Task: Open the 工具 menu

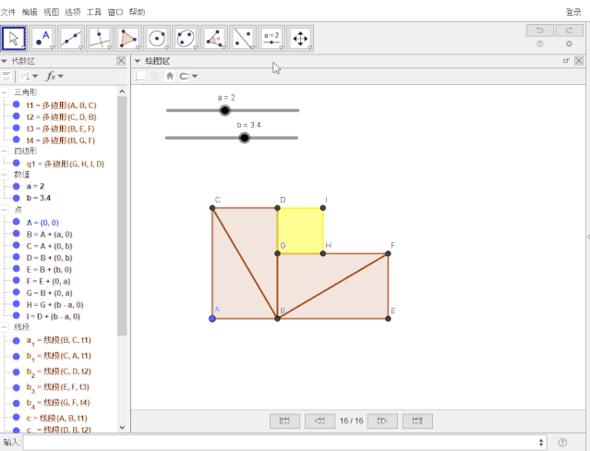Action: point(94,12)
